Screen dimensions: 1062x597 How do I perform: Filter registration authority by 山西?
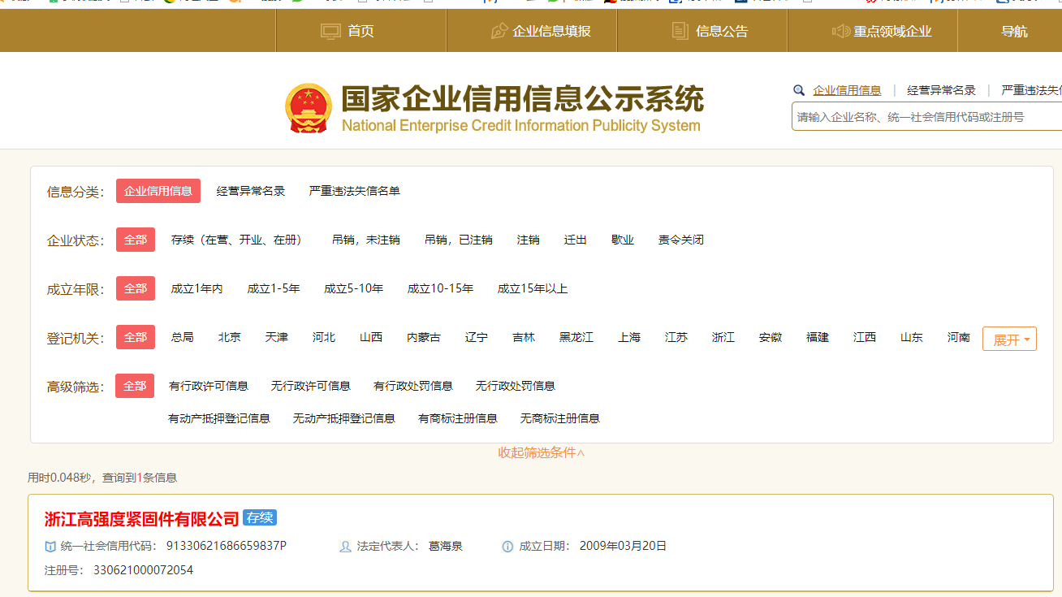point(371,337)
